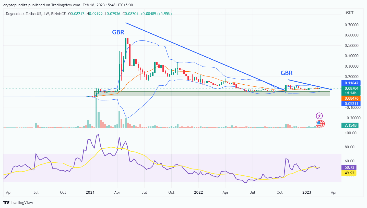Select the blue 0.05311 lower band label
The width and height of the screenshot is (367, 208).
(x=351, y=103)
